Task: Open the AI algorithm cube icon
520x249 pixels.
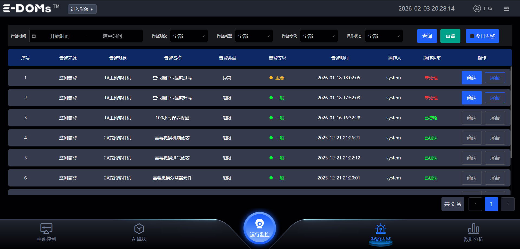Action: point(139,229)
